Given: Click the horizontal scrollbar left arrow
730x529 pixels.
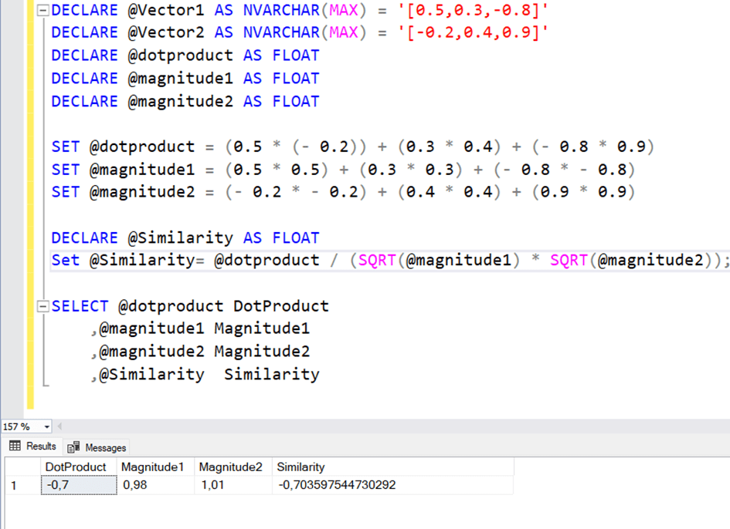Looking at the screenshot, I should (x=60, y=426).
